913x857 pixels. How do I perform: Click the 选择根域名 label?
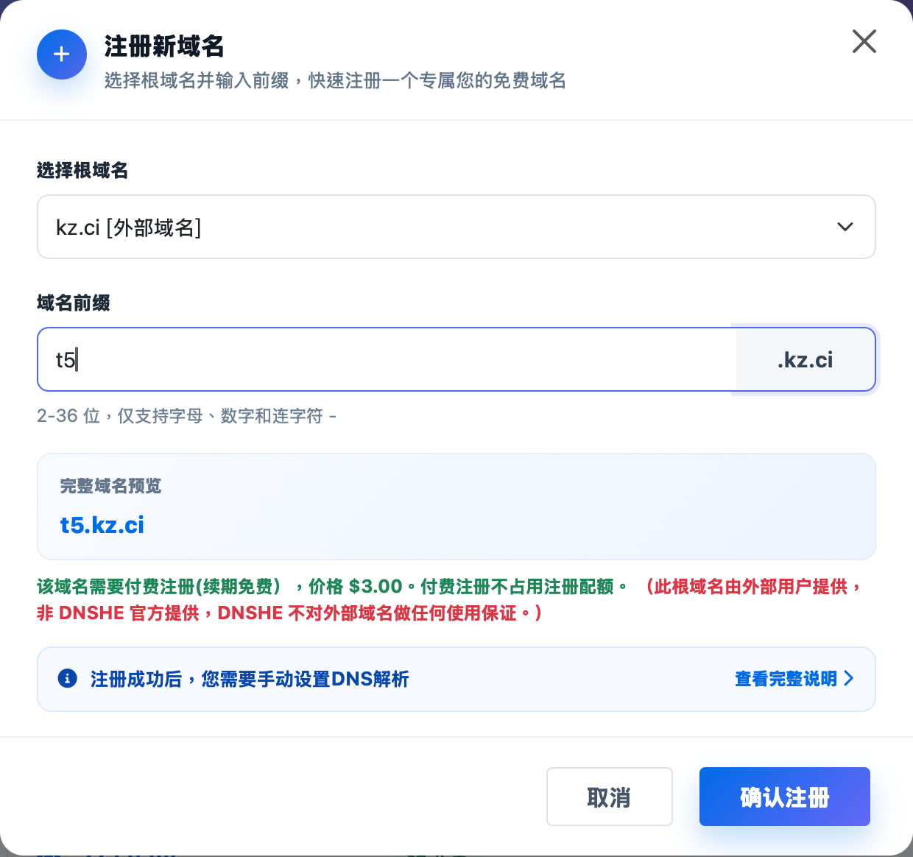[82, 171]
